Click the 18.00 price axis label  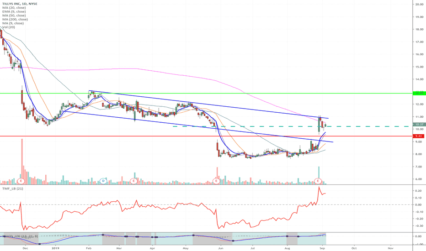(x=419, y=29)
